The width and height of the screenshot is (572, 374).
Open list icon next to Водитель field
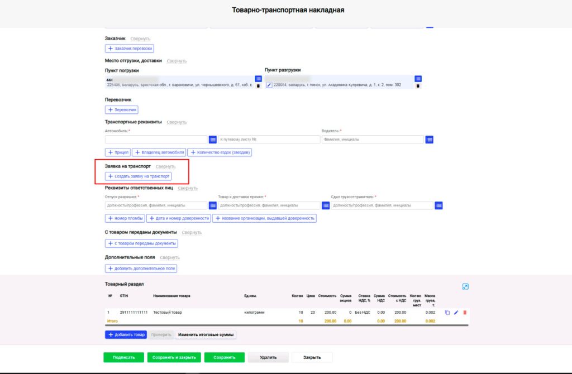(x=430, y=140)
